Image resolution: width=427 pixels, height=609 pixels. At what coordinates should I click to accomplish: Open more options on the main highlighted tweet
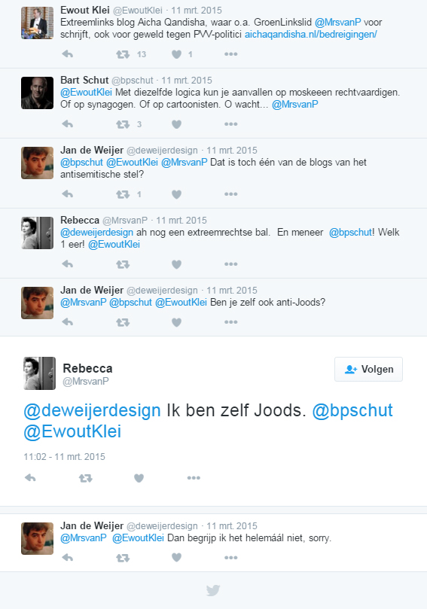pyautogui.click(x=194, y=478)
